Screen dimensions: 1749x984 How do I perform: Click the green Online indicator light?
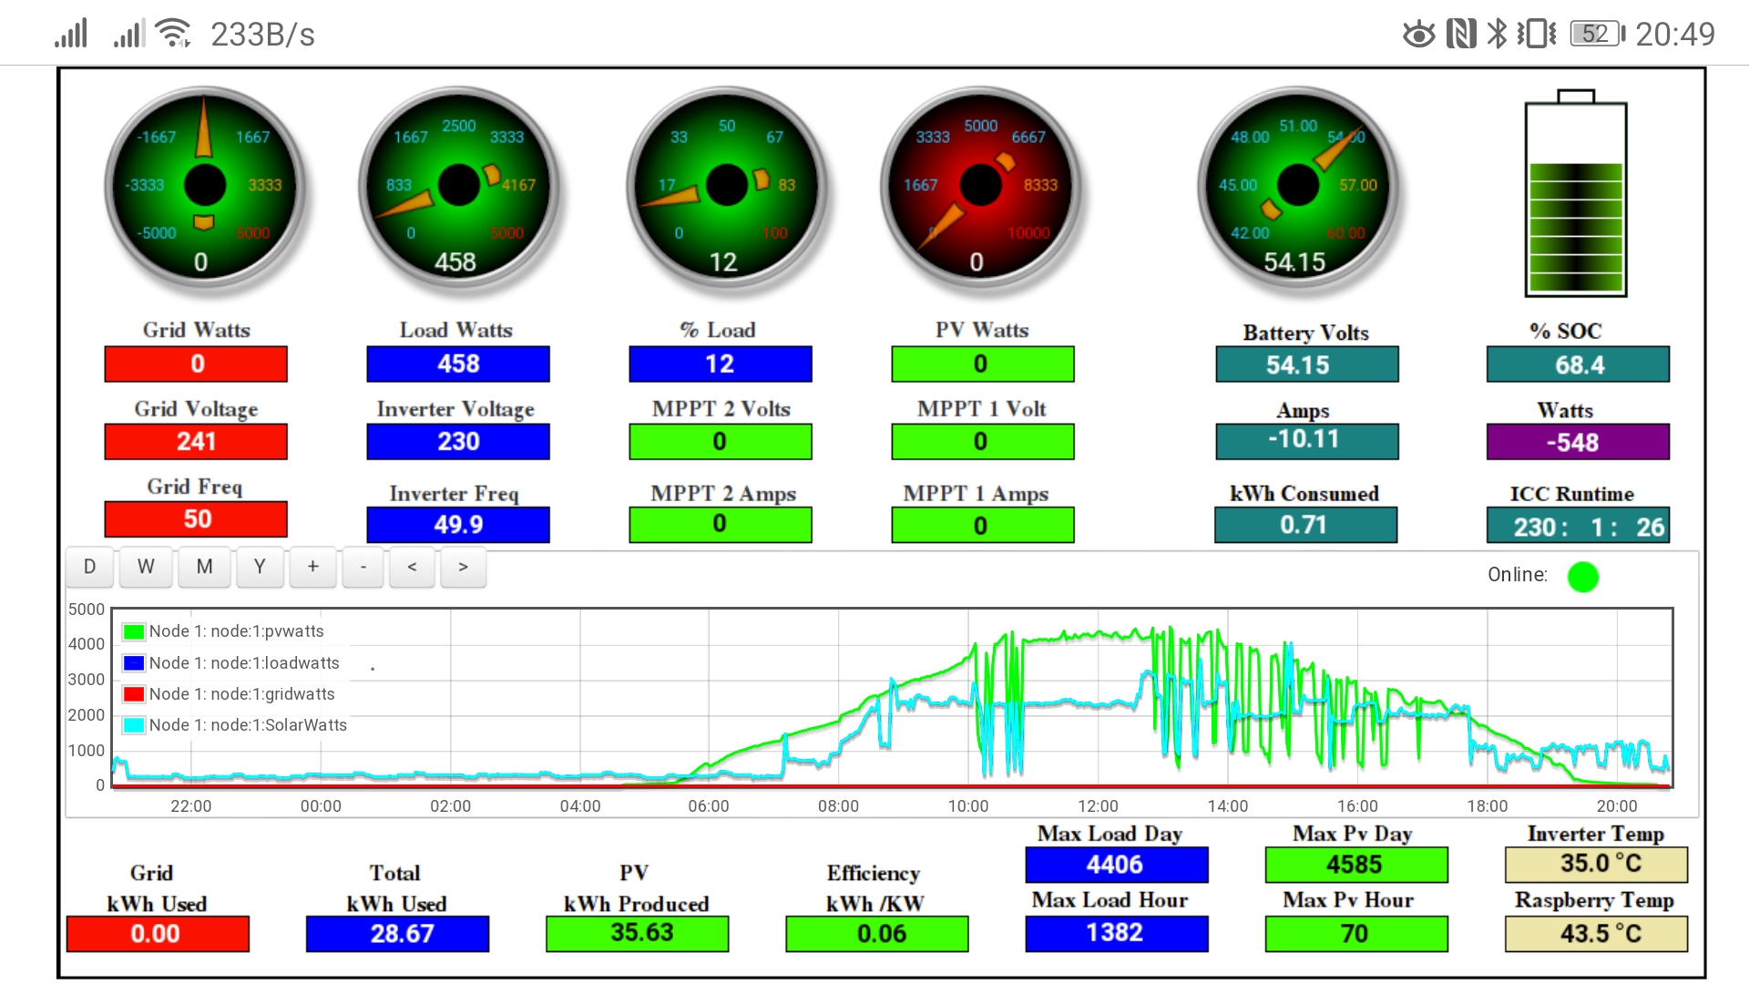coord(1582,577)
